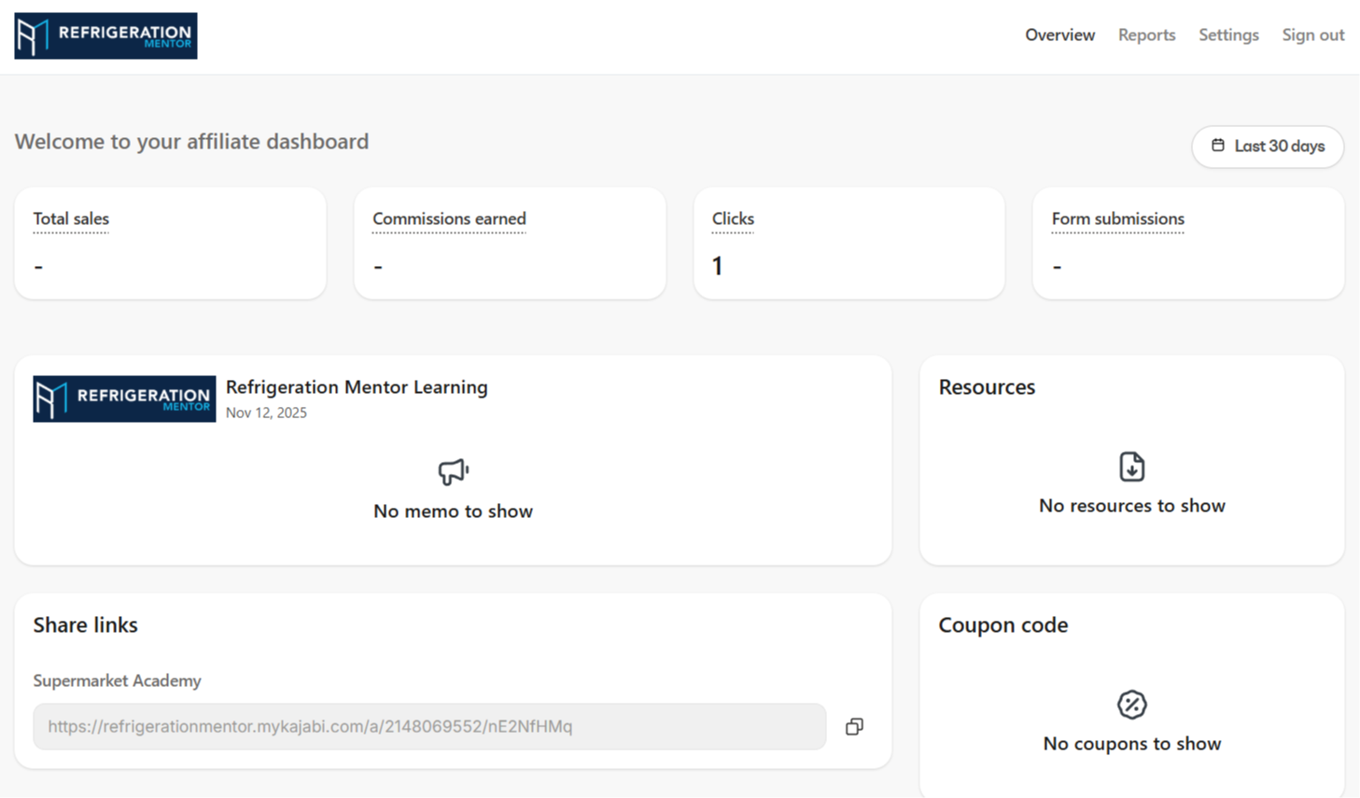Open the Settings page

coord(1228,35)
